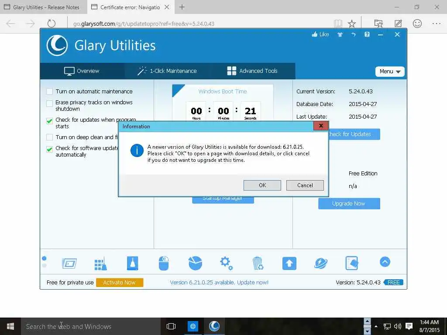Enable Turn on automatic maintenance checkbox

50,92
